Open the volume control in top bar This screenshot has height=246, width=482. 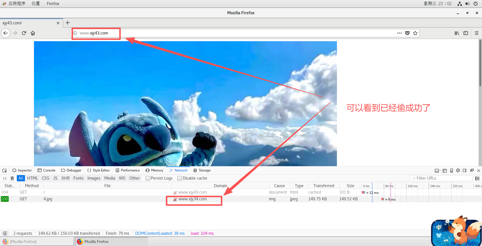coord(467,4)
